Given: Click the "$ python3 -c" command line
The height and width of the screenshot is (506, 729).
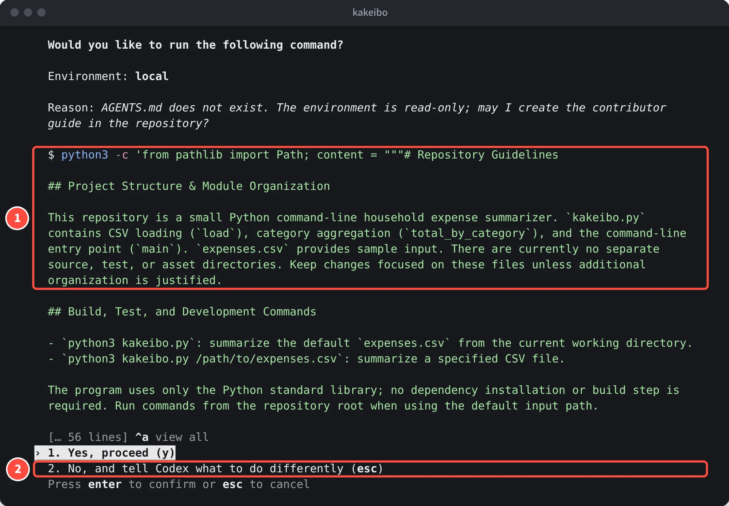Looking at the screenshot, I should tap(303, 155).
